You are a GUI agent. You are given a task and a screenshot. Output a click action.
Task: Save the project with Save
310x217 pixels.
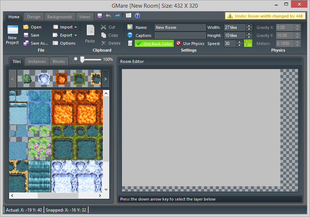coord(31,35)
